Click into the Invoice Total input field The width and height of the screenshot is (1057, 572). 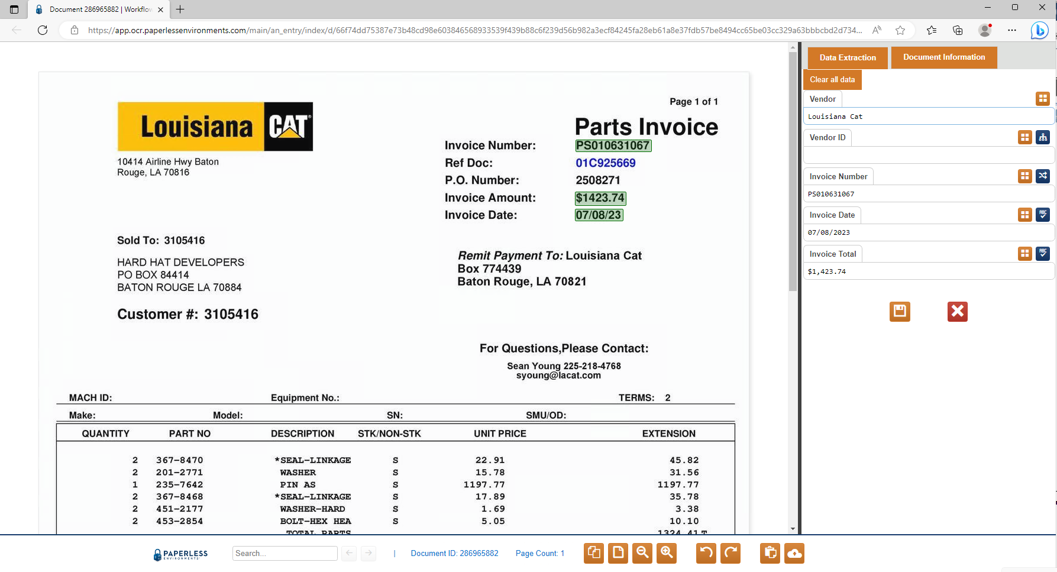coord(929,272)
